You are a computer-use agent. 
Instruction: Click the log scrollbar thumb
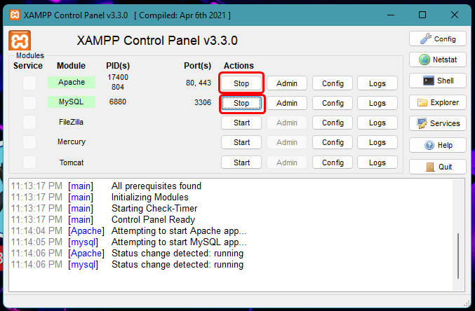[x=458, y=256]
